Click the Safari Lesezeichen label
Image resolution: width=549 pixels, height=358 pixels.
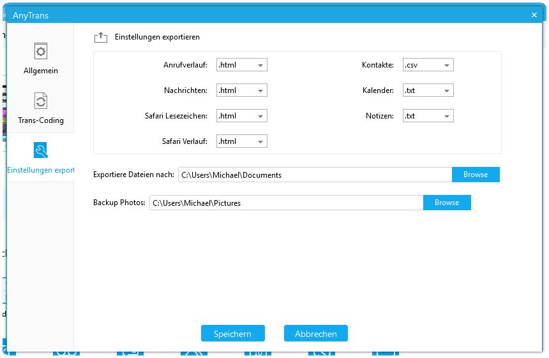pyautogui.click(x=176, y=116)
